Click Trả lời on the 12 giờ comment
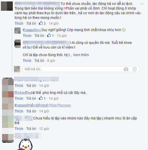Screen dimensions: 148x150 pyautogui.click(x=31, y=128)
